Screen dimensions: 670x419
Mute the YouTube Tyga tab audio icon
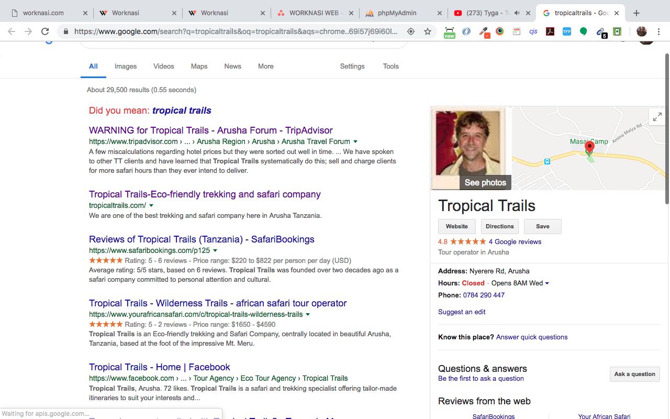[x=517, y=13]
